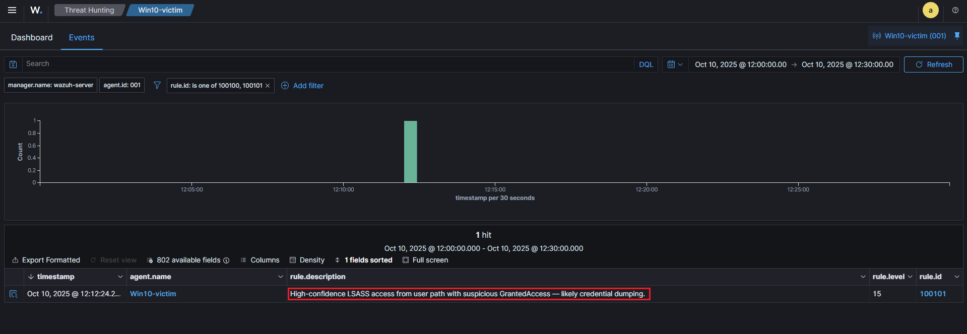Click the change all filters funnel icon
The width and height of the screenshot is (967, 334).
[x=157, y=86]
